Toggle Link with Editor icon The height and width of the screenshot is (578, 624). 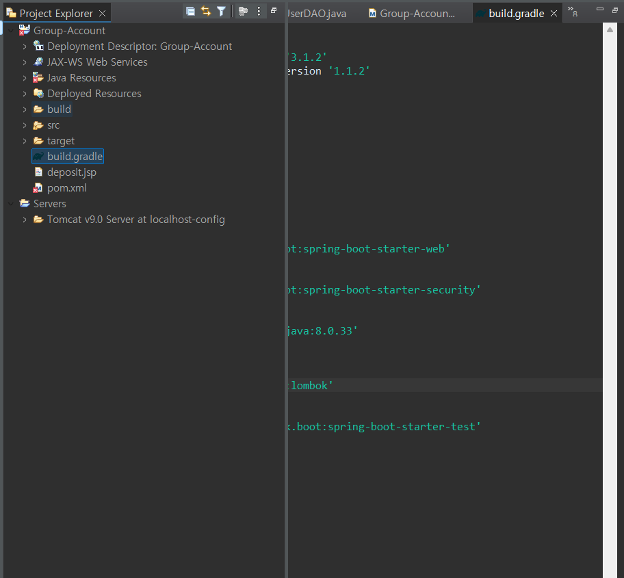point(206,12)
